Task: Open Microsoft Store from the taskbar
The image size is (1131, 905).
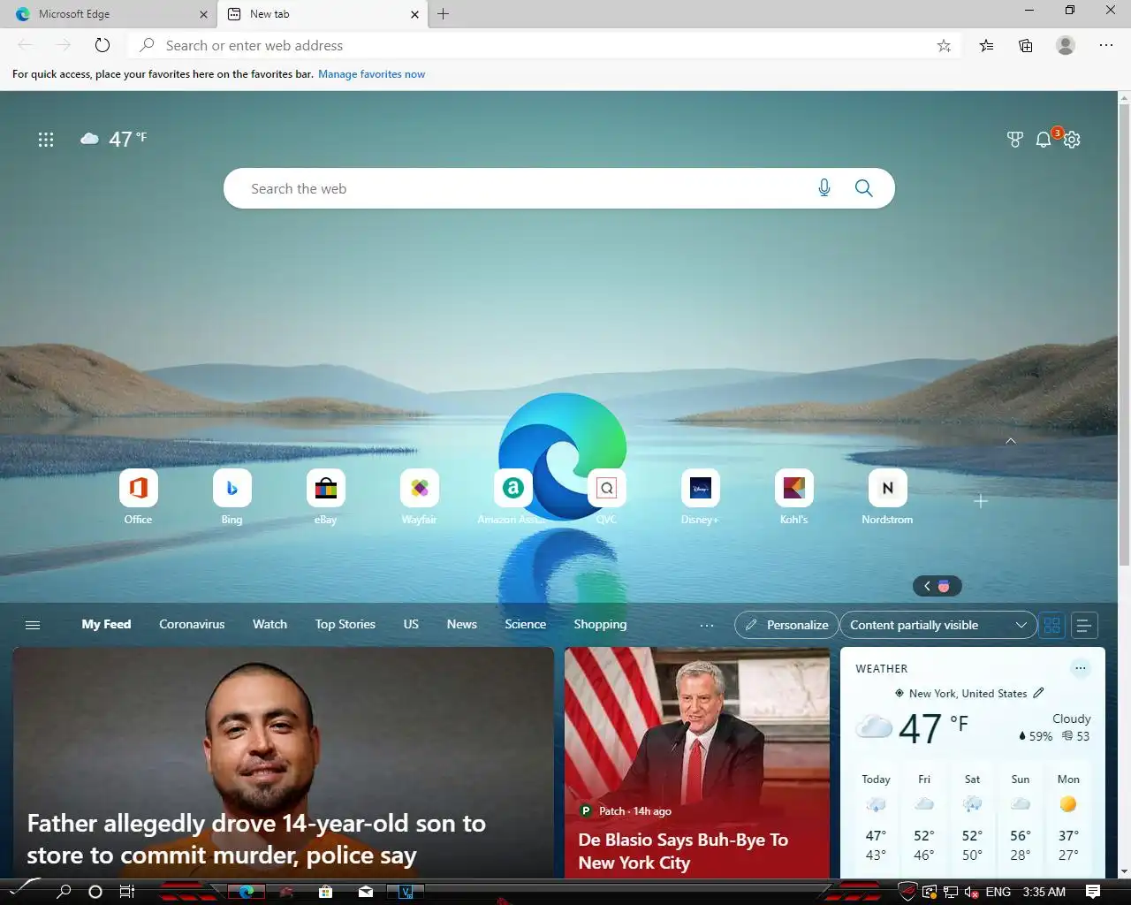Action: pyautogui.click(x=325, y=891)
